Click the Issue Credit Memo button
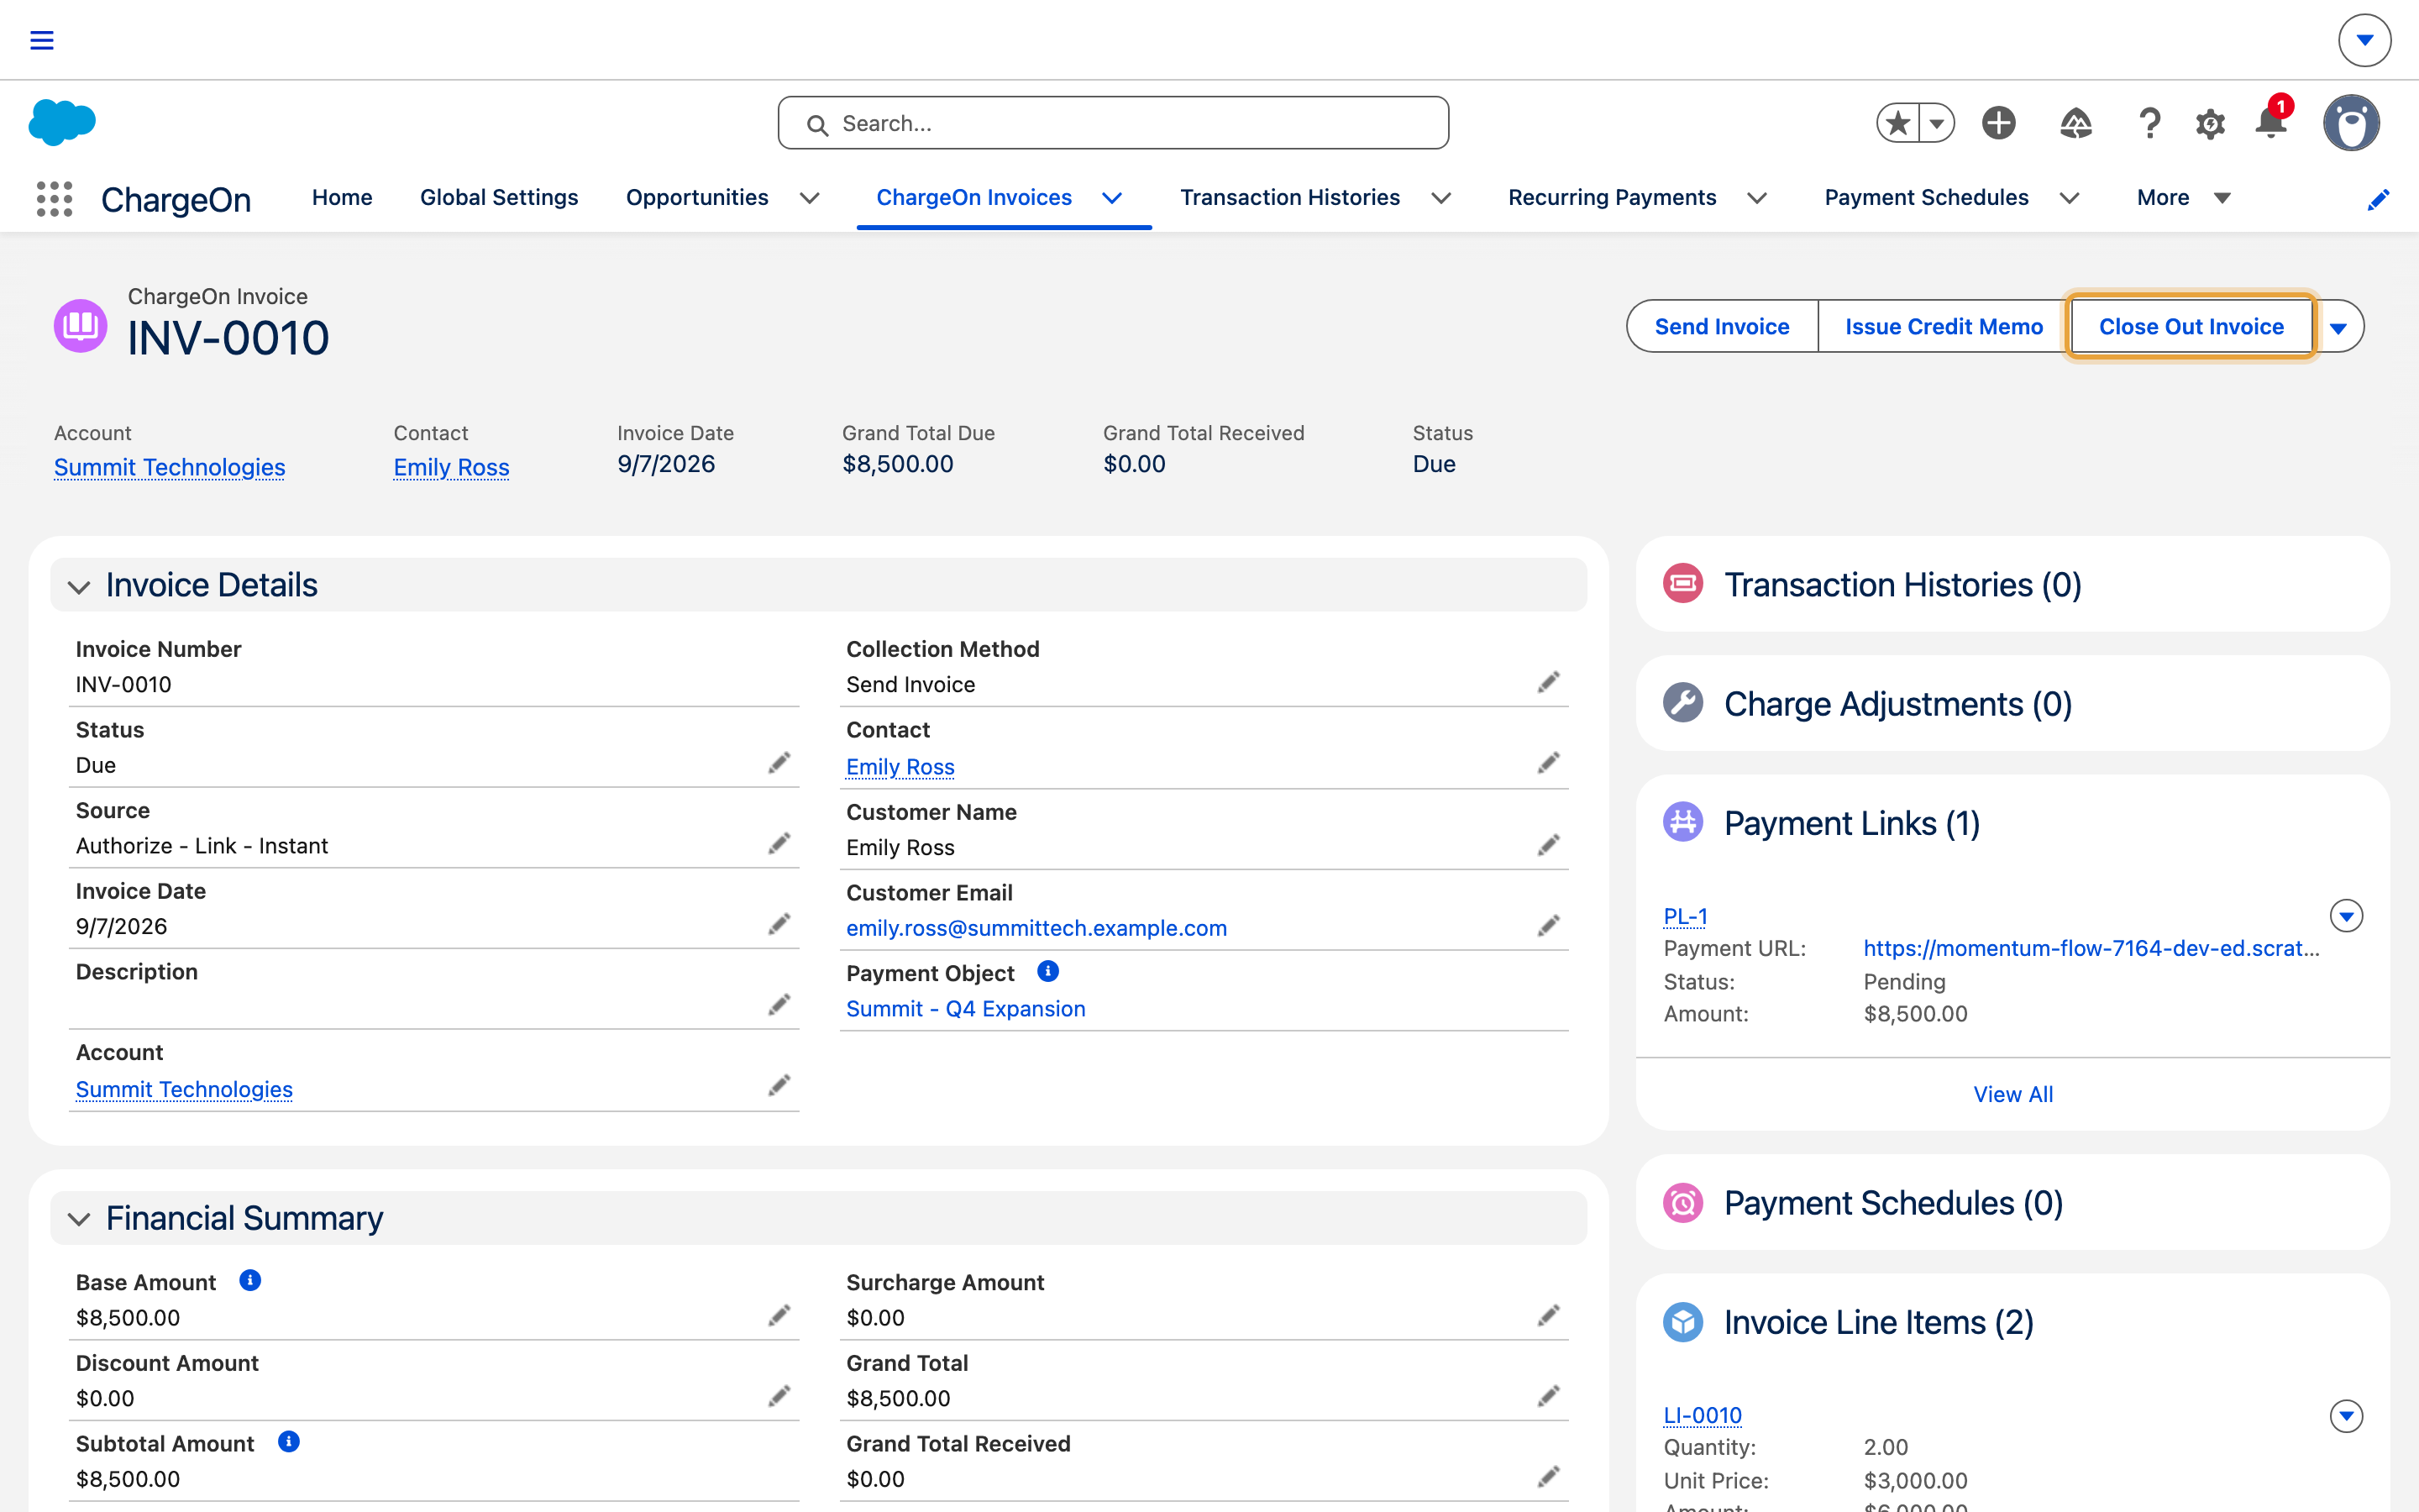This screenshot has width=2419, height=1512. [x=1944, y=327]
